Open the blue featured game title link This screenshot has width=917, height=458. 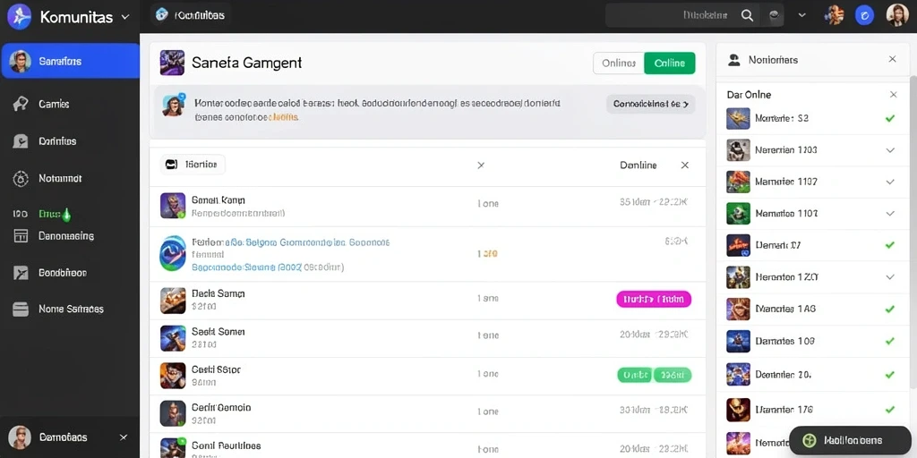pos(290,242)
